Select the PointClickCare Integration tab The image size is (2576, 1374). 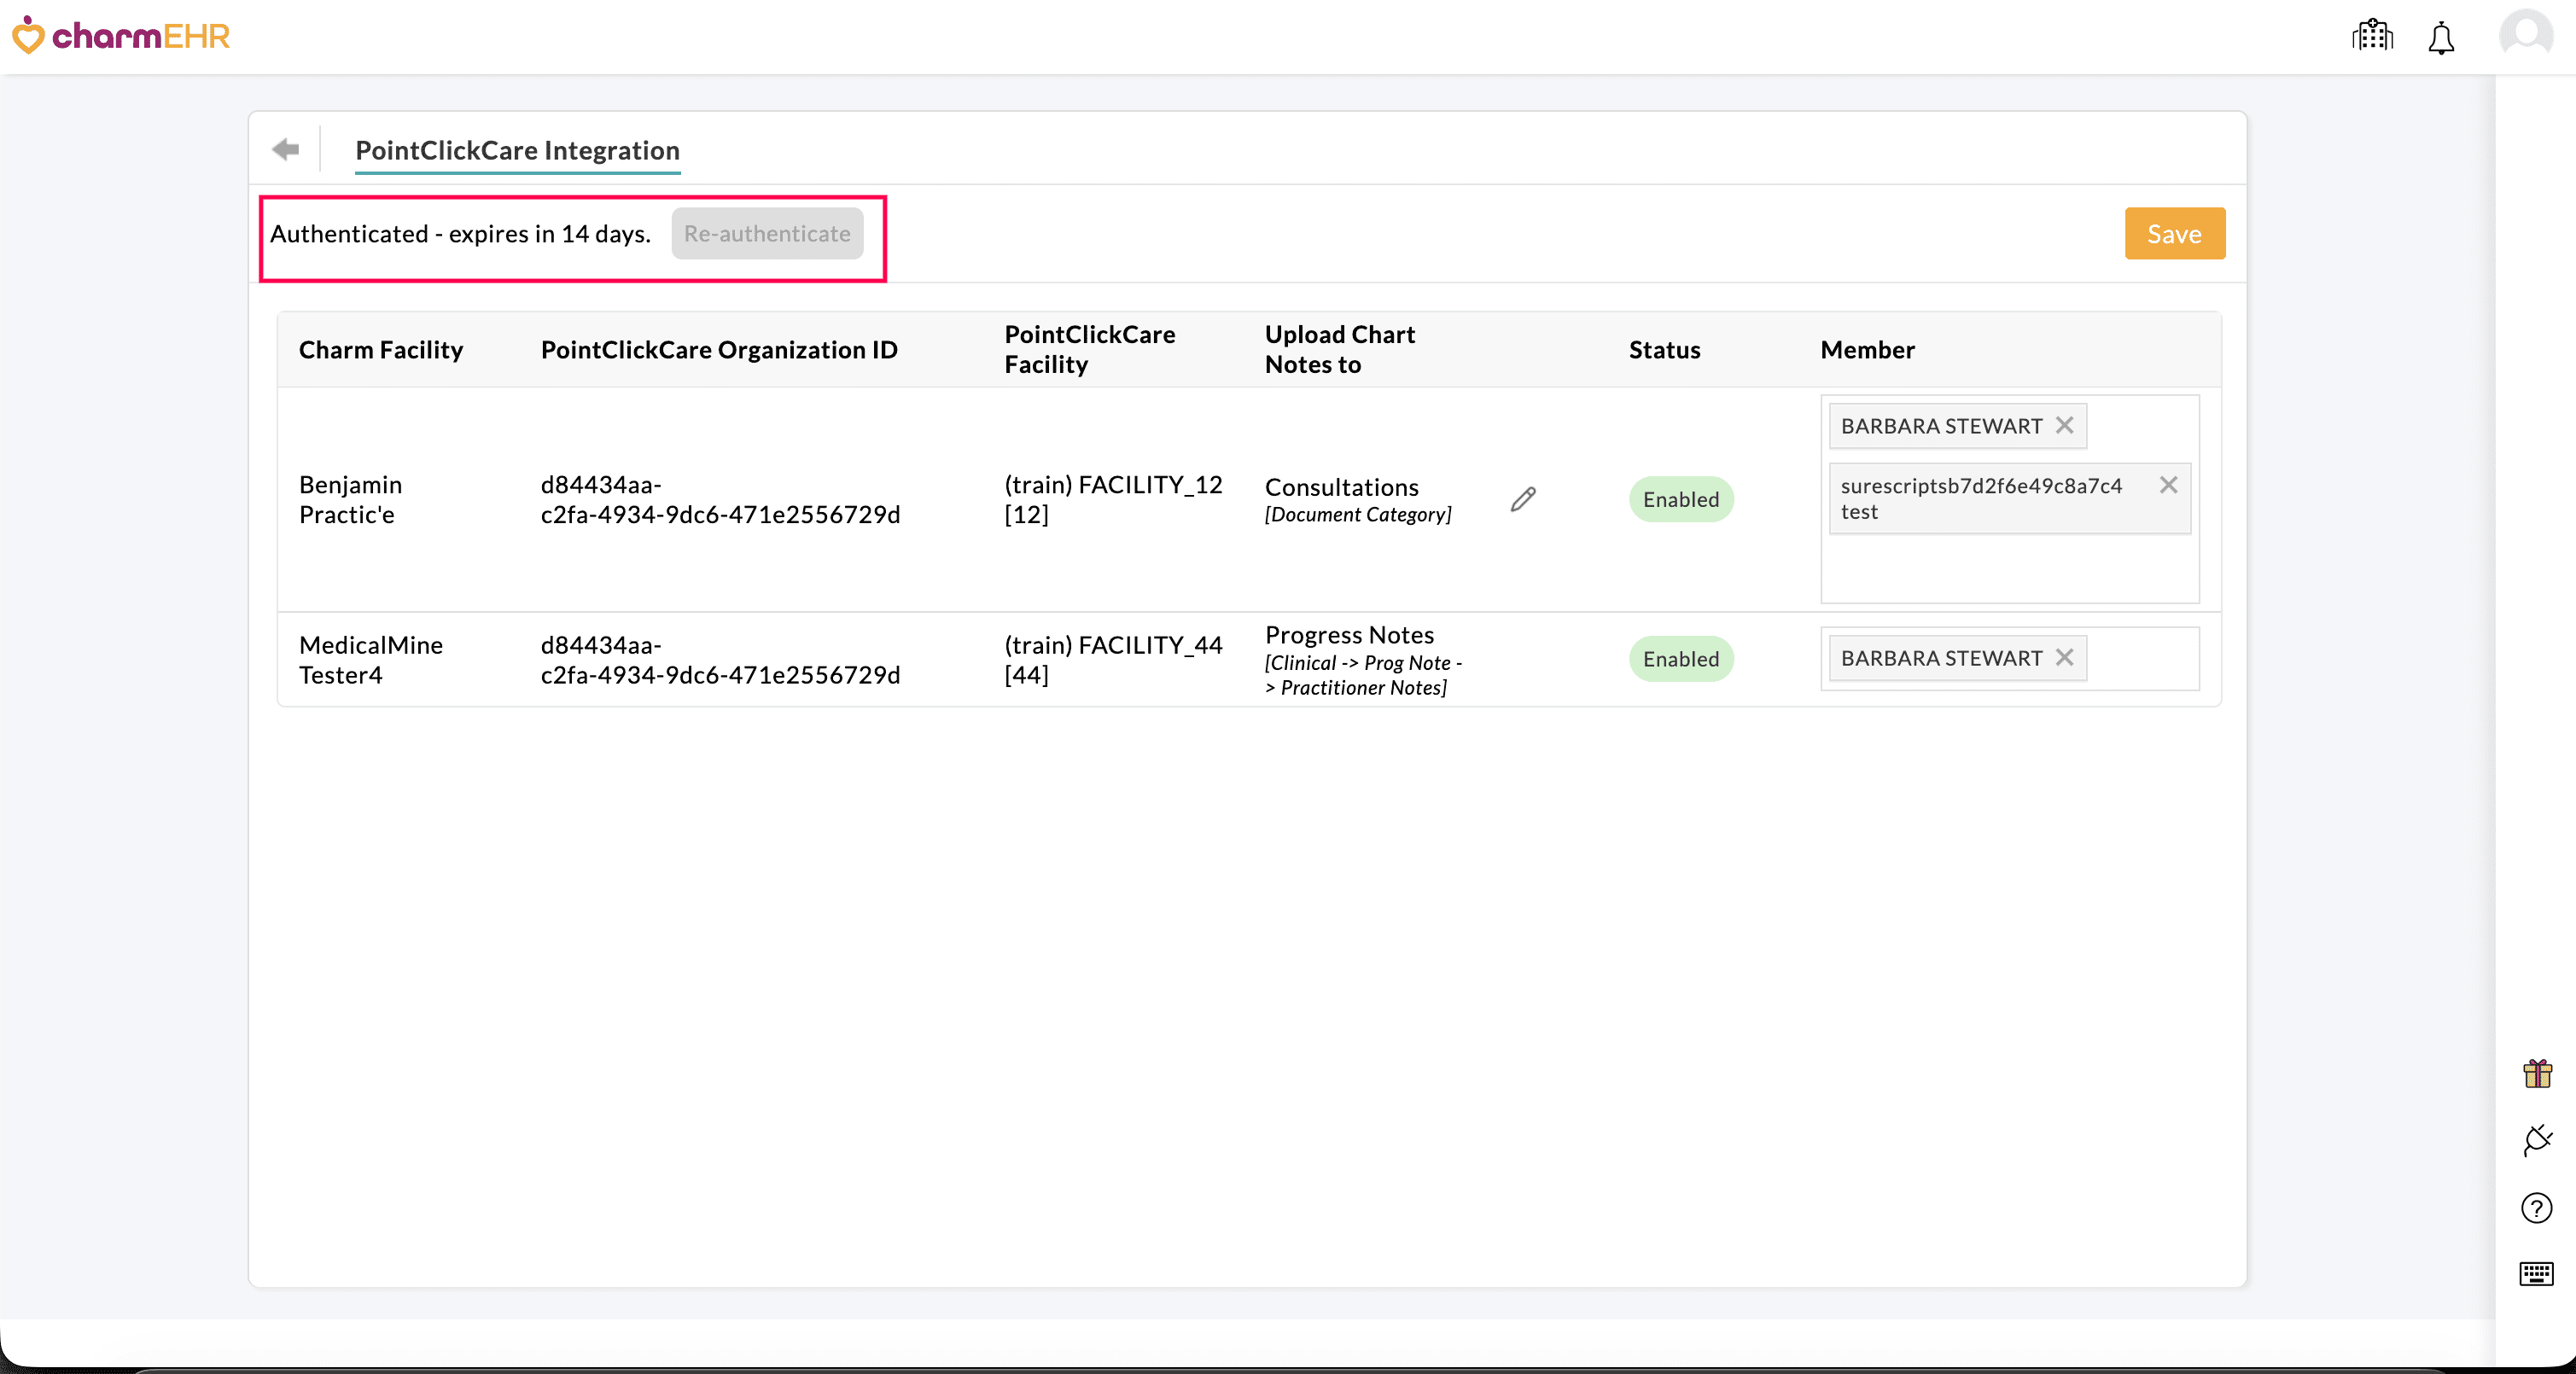coord(518,150)
